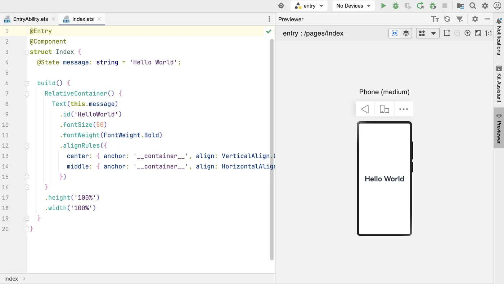Collapse the RelativeContainer block fold
This screenshot has width=504, height=284.
point(27,94)
